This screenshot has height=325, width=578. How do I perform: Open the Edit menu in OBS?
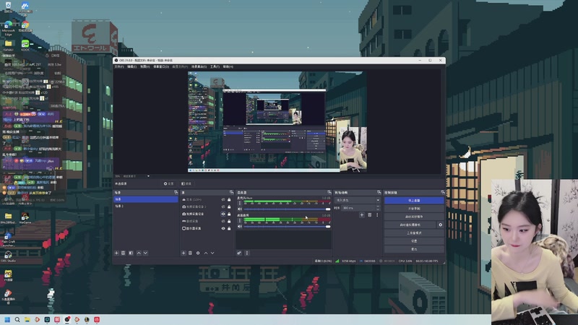(x=131, y=66)
